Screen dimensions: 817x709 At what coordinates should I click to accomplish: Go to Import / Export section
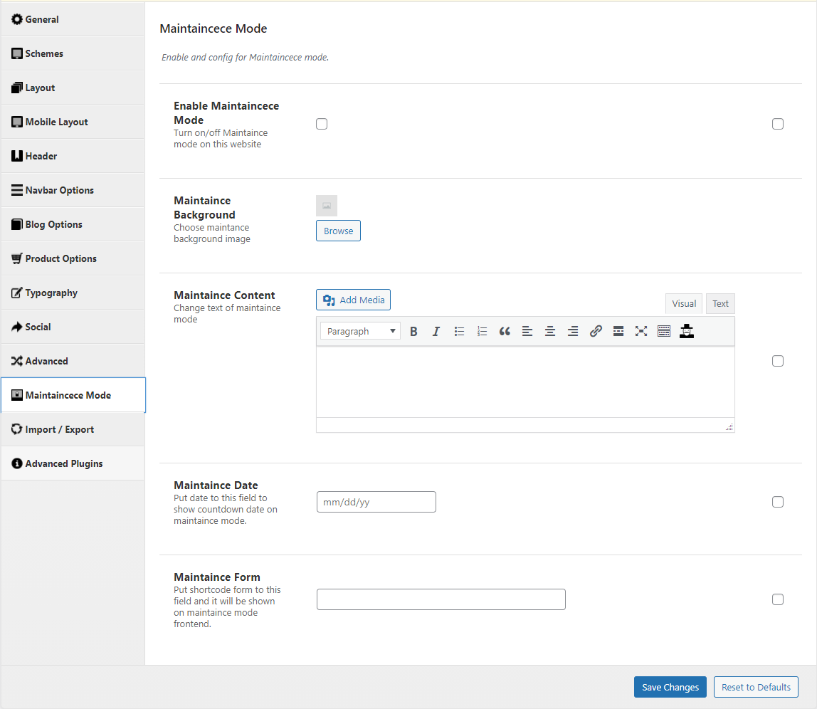click(59, 429)
